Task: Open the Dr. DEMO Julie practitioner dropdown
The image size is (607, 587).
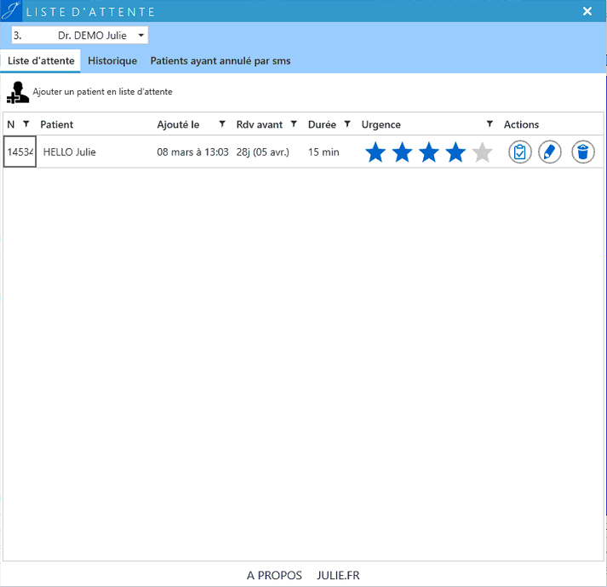Action: click(x=80, y=35)
